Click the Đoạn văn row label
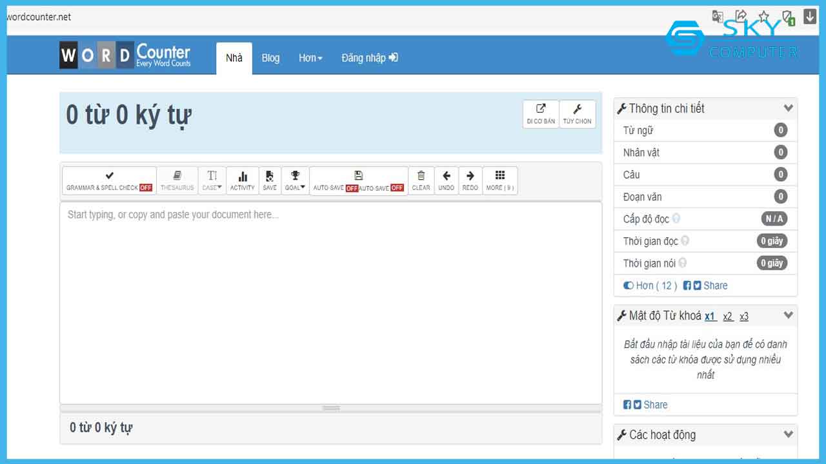Image resolution: width=826 pixels, height=464 pixels. click(643, 197)
